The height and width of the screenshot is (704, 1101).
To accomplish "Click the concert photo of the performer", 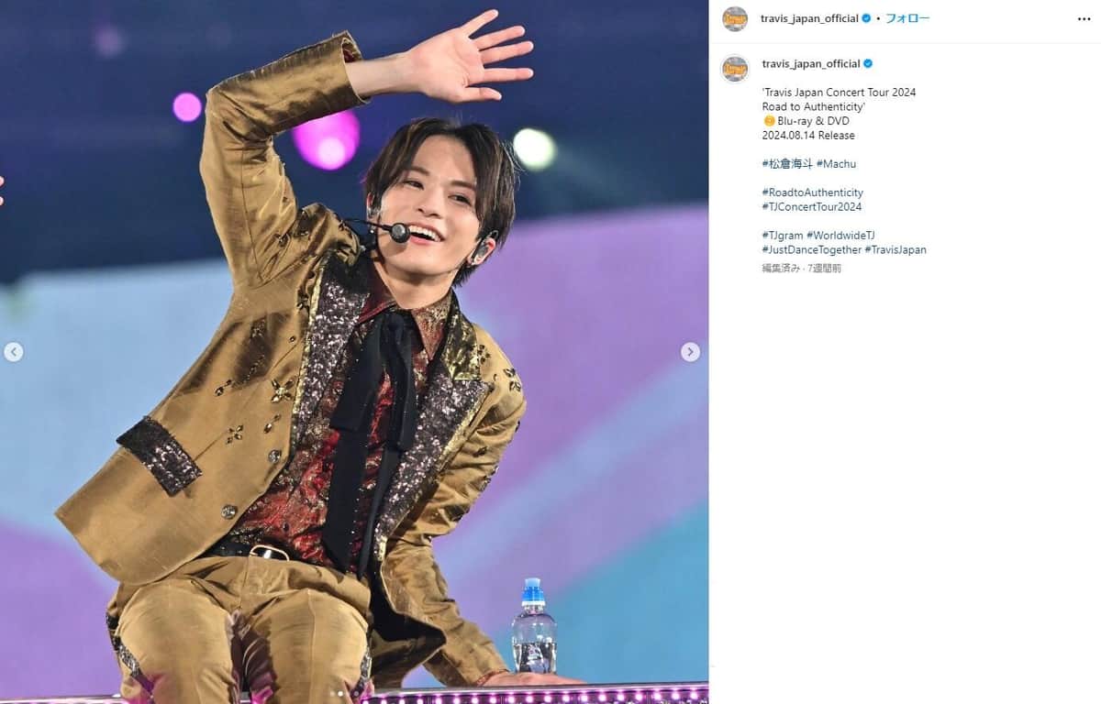I will coord(354,352).
